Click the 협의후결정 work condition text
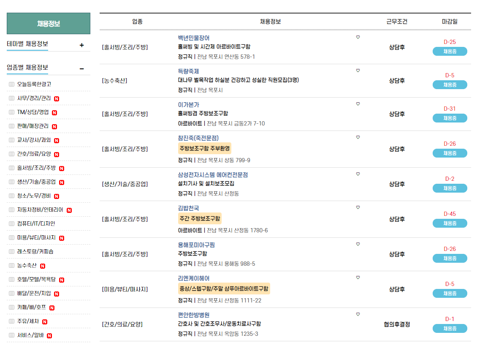The image size is (477, 343). [x=397, y=324]
